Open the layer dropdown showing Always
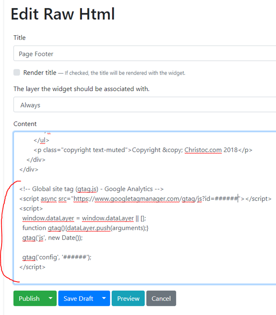The image size is (276, 315). click(145, 105)
